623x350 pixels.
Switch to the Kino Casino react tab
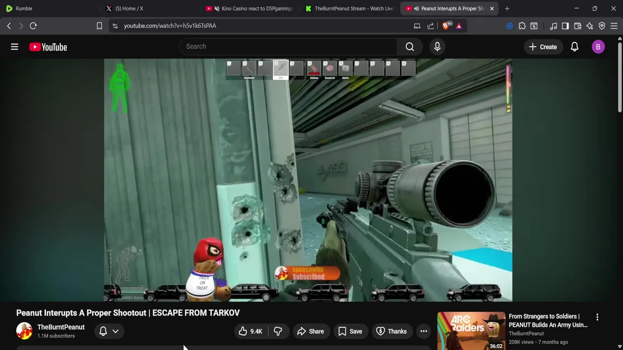pos(249,8)
